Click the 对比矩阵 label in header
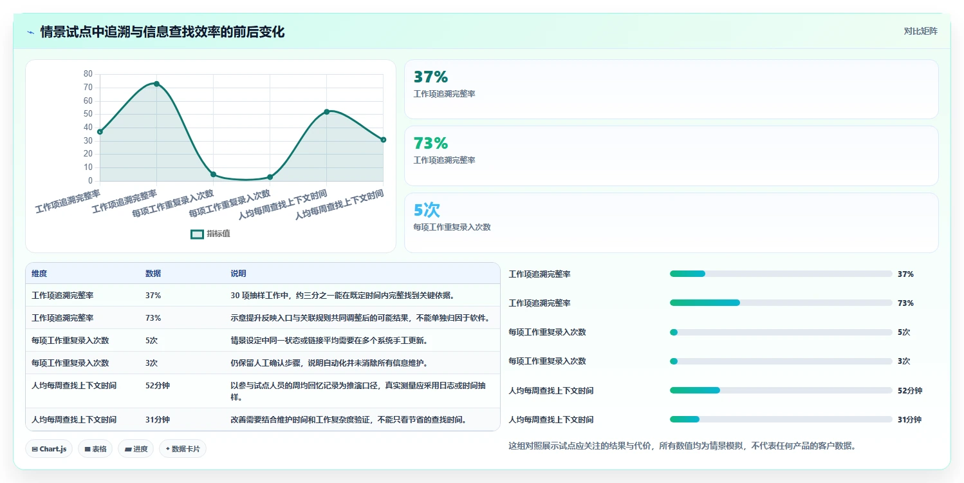Viewport: 964px width, 483px height. click(921, 31)
